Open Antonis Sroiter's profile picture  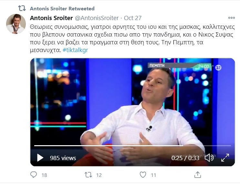[x=16, y=24]
